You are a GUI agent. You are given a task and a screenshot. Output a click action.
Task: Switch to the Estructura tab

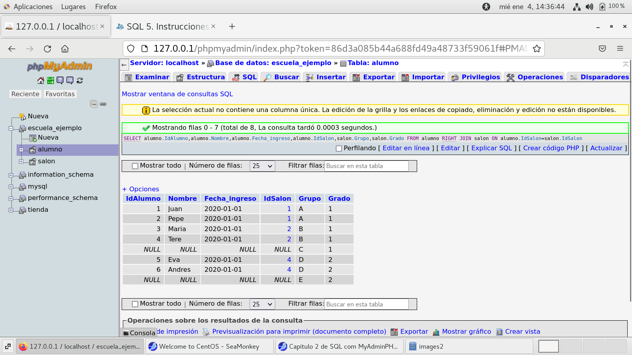tap(201, 77)
